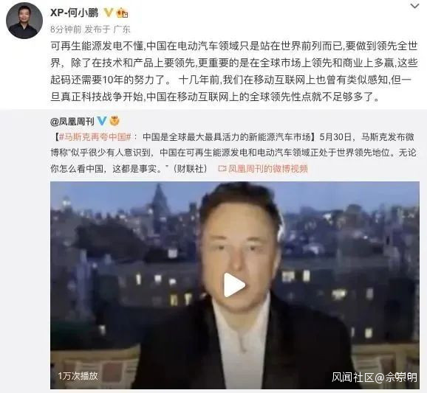Open the 凤凰周刊的微博视频 link
This screenshot has height=393, width=427.
(x=267, y=169)
